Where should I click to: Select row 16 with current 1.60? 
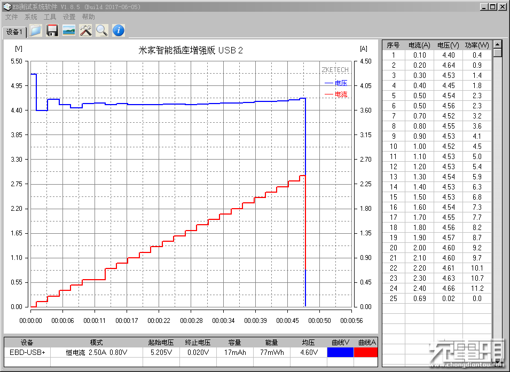click(x=437, y=207)
